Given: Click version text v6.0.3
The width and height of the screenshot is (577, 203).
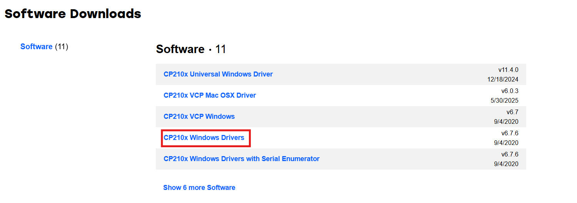Looking at the screenshot, I should pyautogui.click(x=510, y=91).
